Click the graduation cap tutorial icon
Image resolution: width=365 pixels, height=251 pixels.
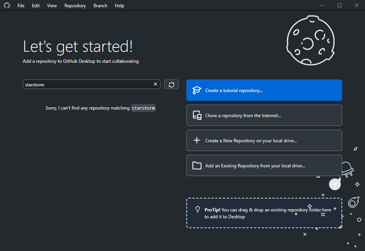(x=197, y=90)
